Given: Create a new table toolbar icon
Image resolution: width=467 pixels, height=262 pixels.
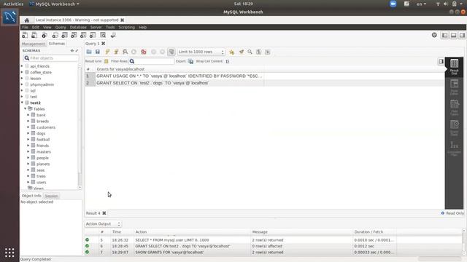Looking at the screenshot, I should coord(64,36).
